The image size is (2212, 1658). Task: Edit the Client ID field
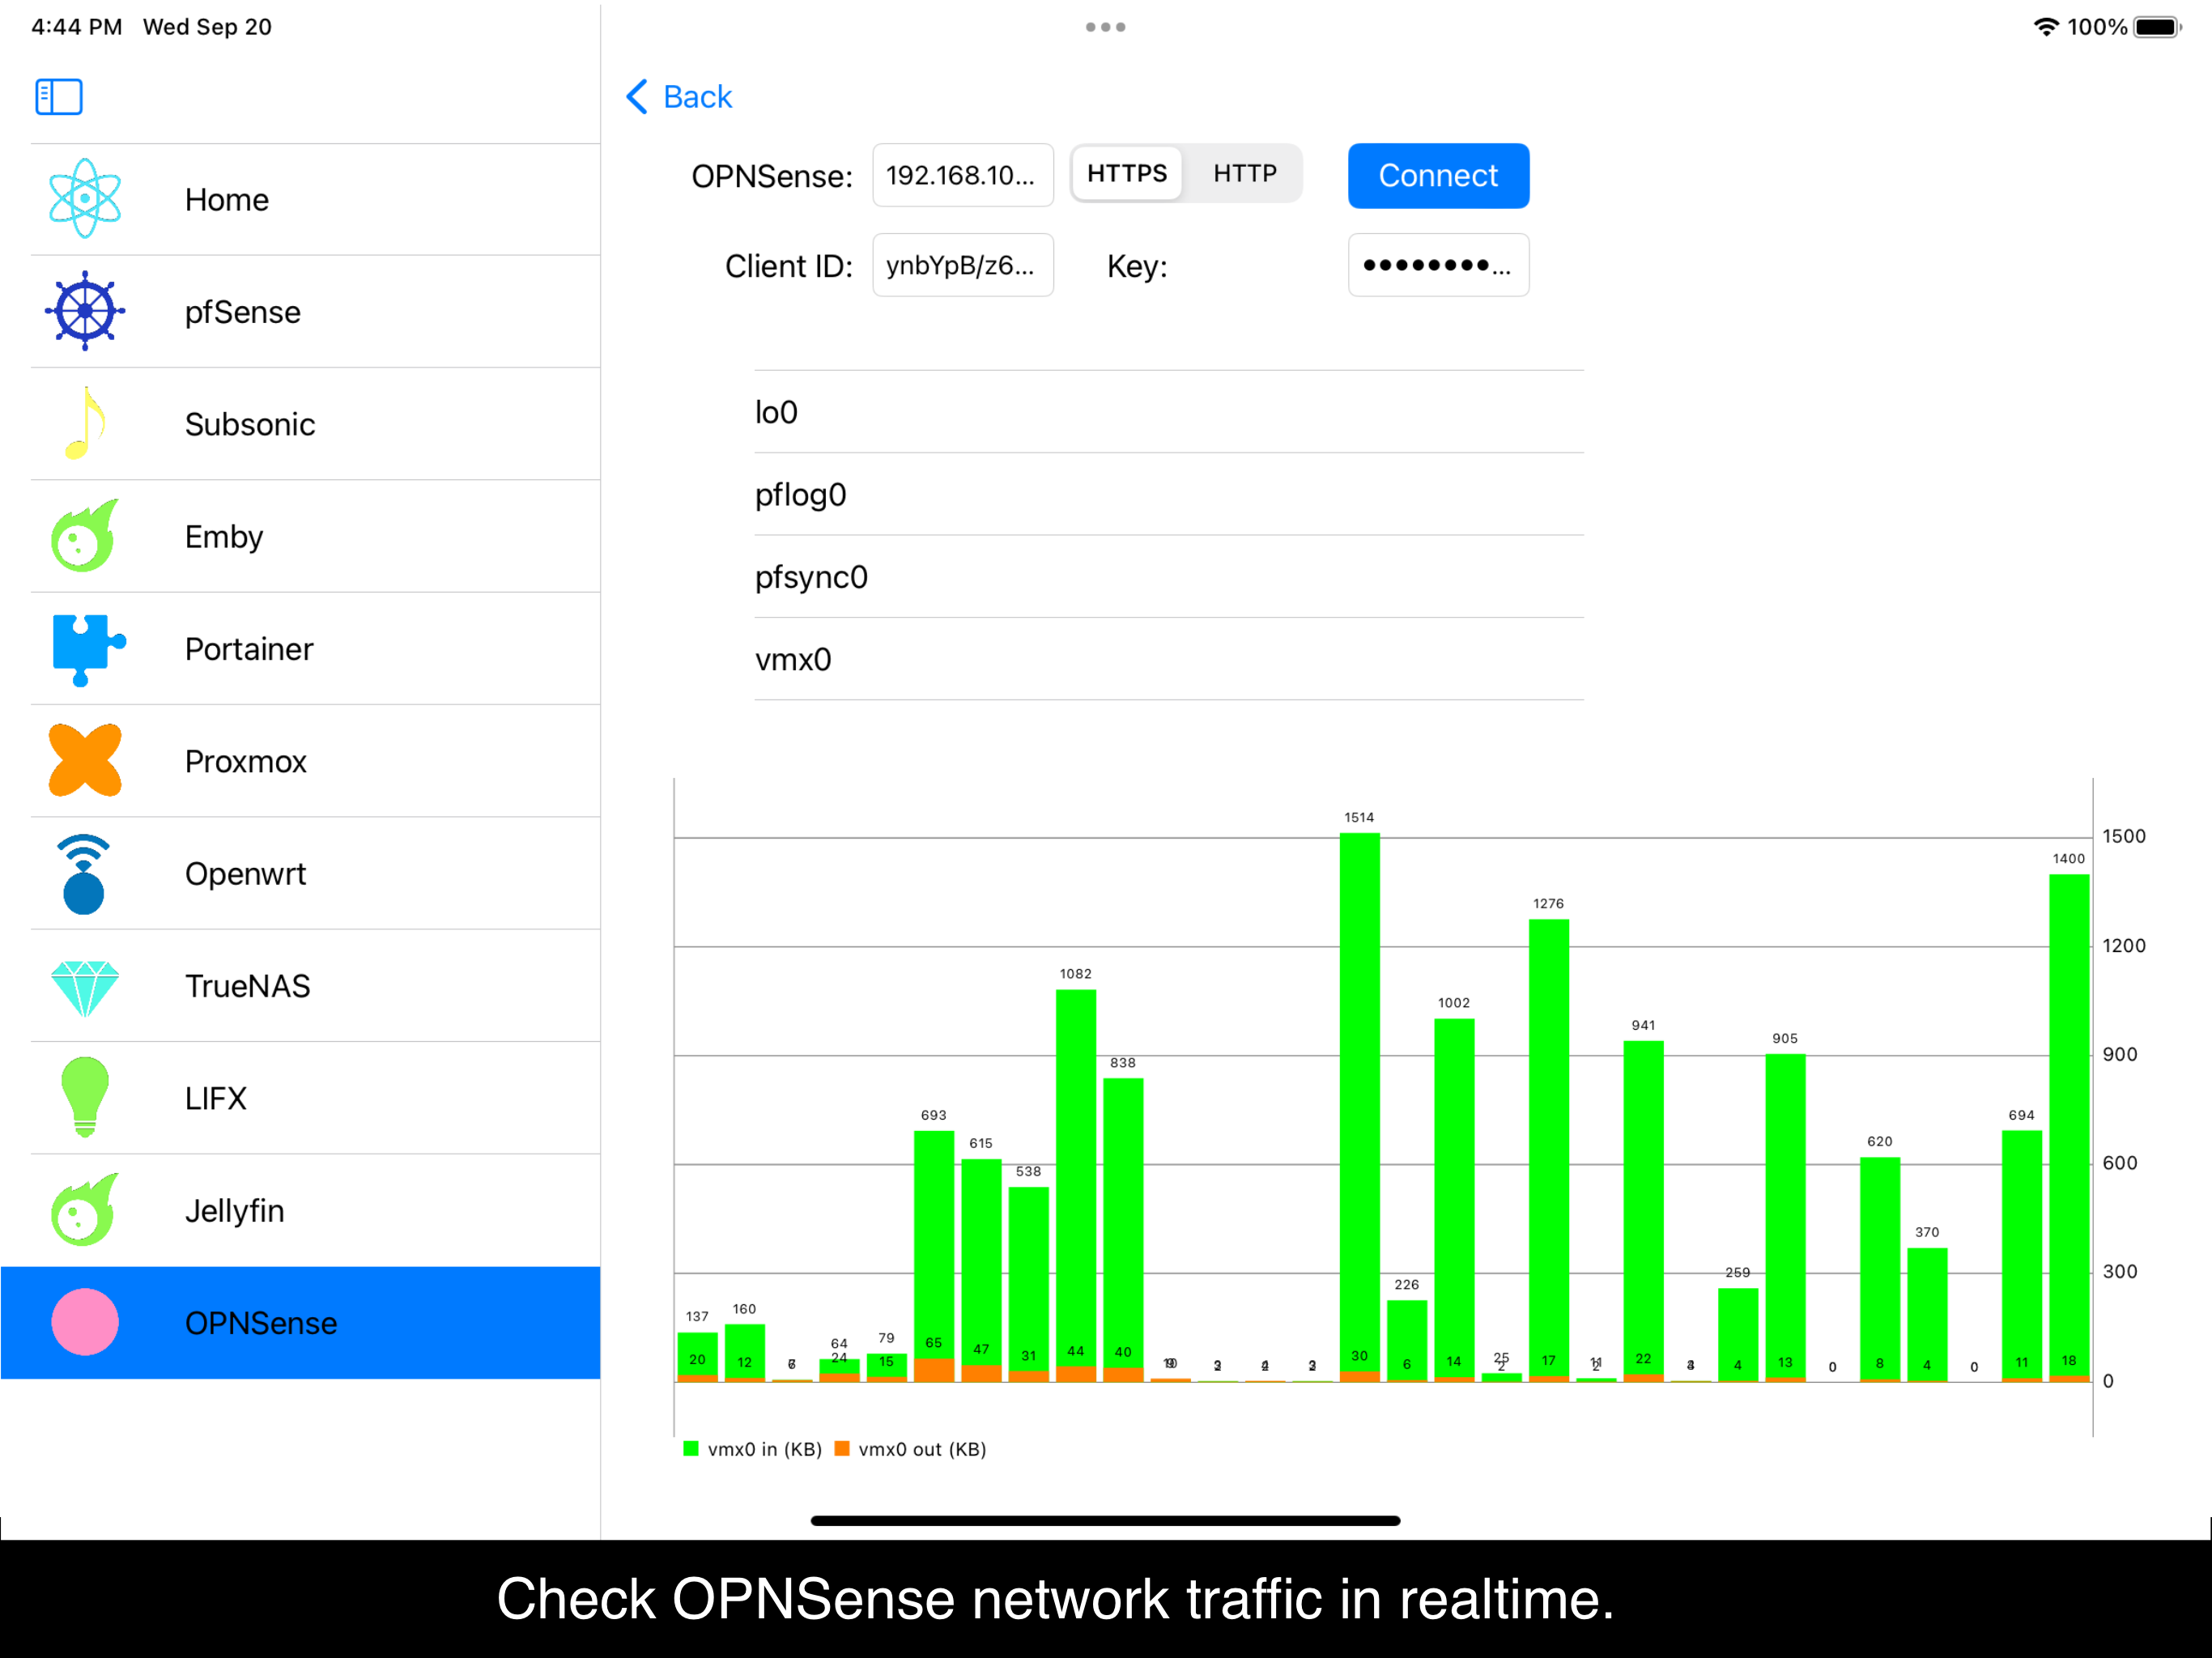[x=962, y=265]
